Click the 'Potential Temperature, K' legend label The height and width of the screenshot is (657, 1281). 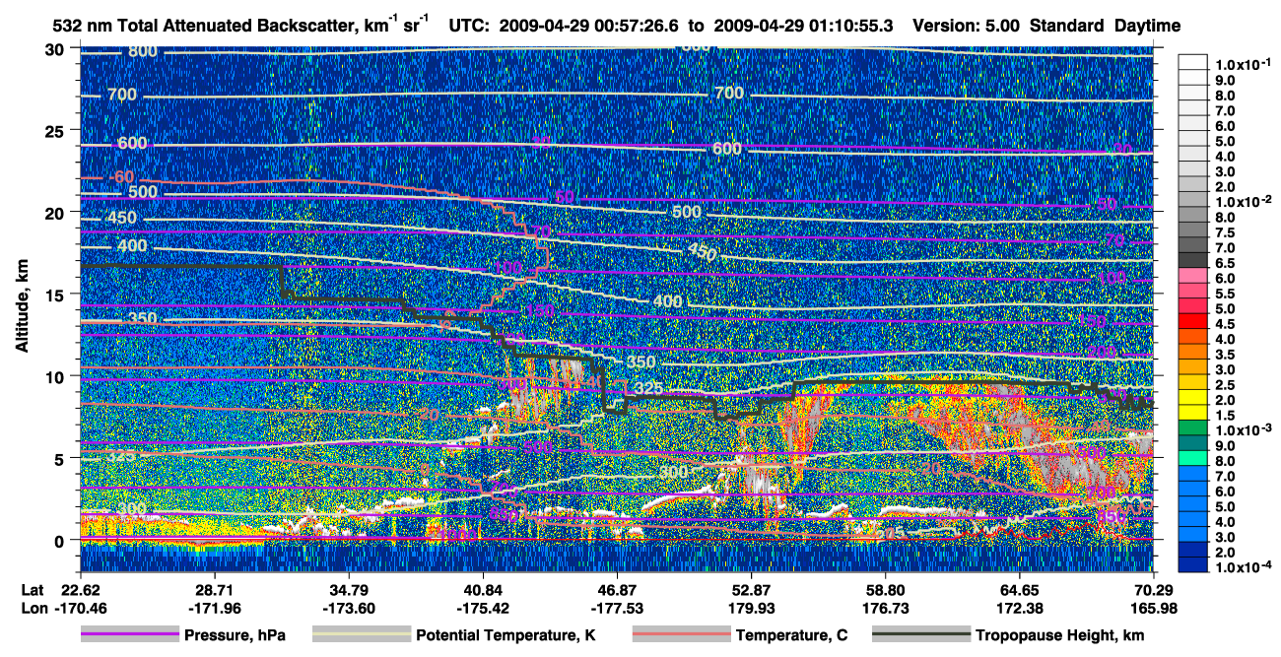tap(506, 636)
